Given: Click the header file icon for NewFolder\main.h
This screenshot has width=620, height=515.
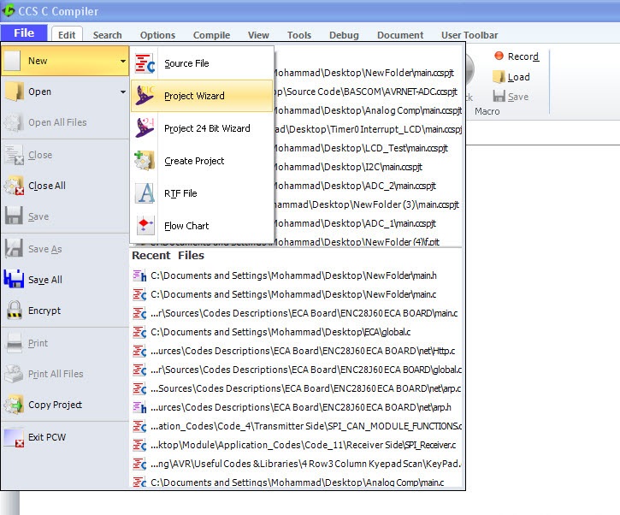Looking at the screenshot, I should click(x=139, y=275).
